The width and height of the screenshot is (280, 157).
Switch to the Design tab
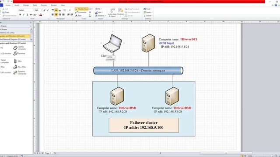coord(26,5)
